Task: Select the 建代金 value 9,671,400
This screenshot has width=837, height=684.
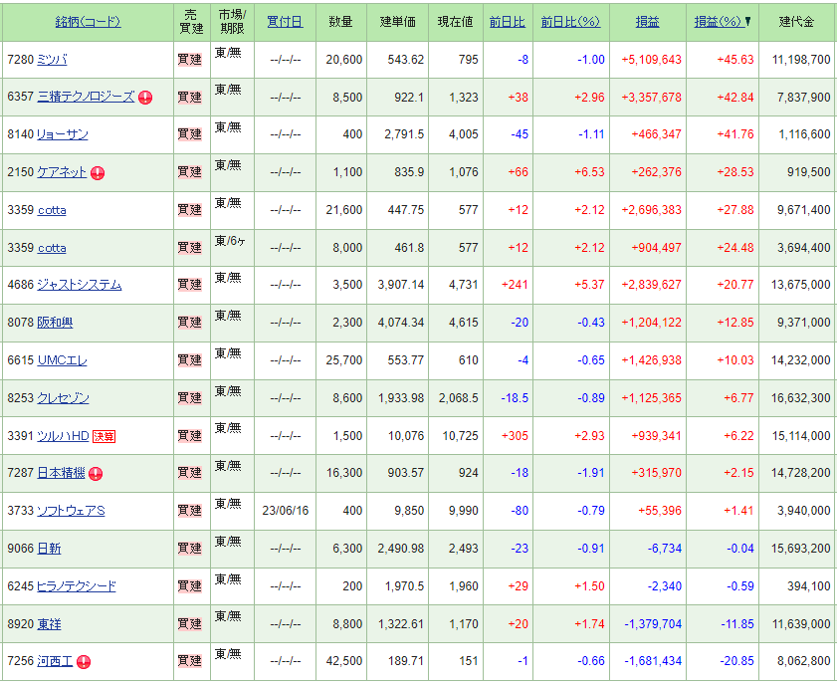Action: pos(804,210)
